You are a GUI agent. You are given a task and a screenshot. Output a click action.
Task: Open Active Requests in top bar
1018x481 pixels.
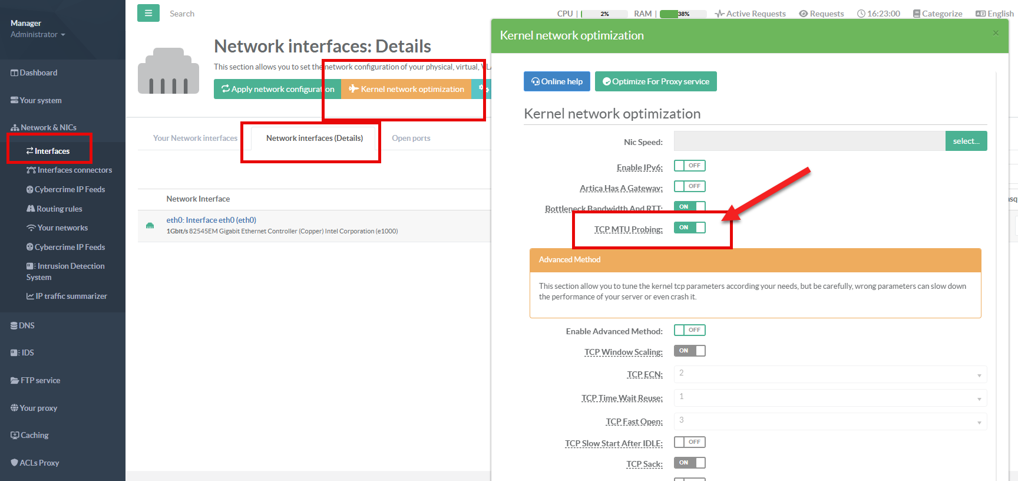coord(750,14)
